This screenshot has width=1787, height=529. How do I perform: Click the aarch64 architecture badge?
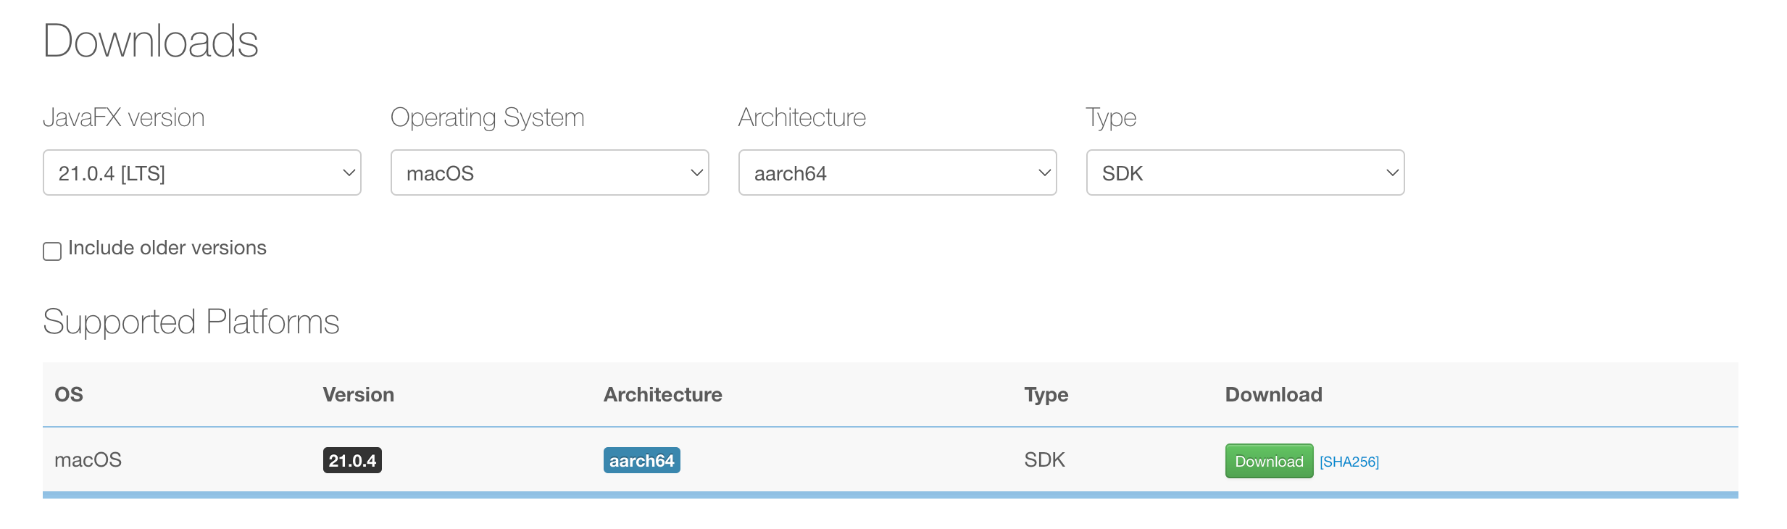[641, 460]
